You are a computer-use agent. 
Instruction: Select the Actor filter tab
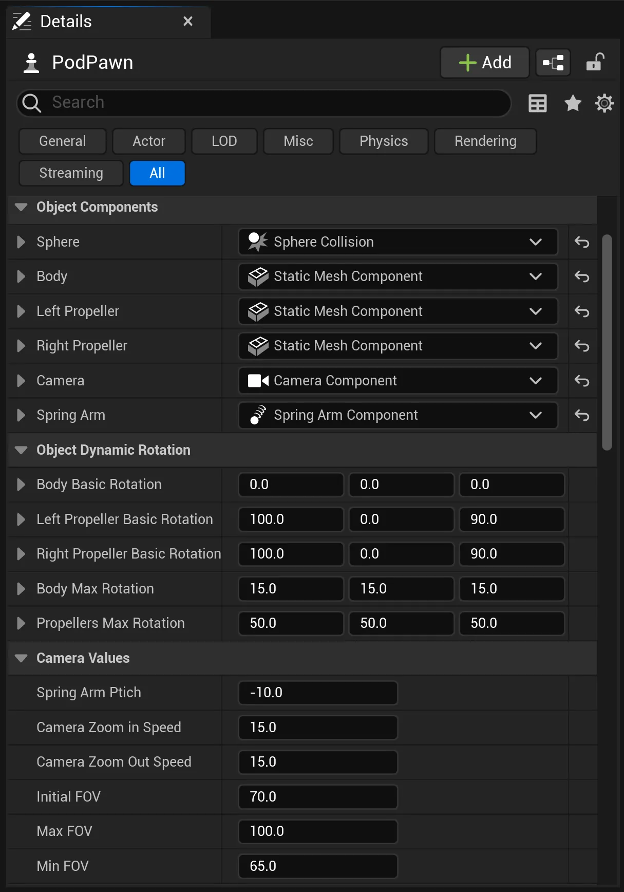(149, 141)
